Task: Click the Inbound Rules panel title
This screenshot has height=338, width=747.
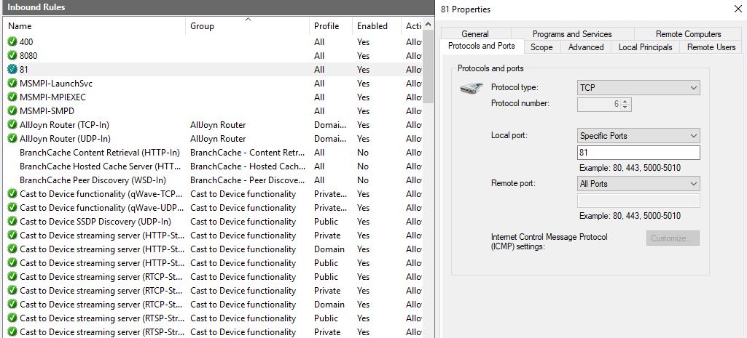Action: point(36,7)
